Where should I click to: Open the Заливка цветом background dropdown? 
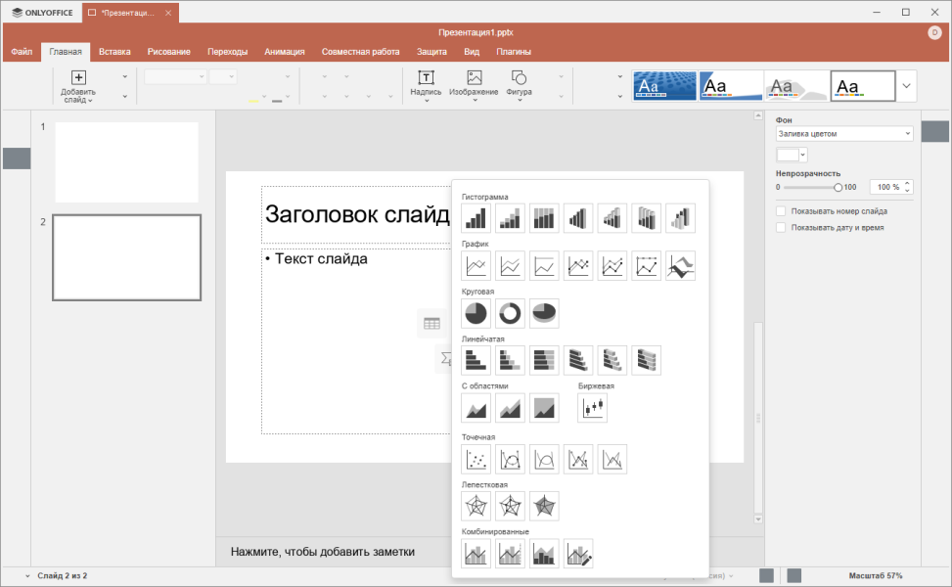[x=844, y=134]
